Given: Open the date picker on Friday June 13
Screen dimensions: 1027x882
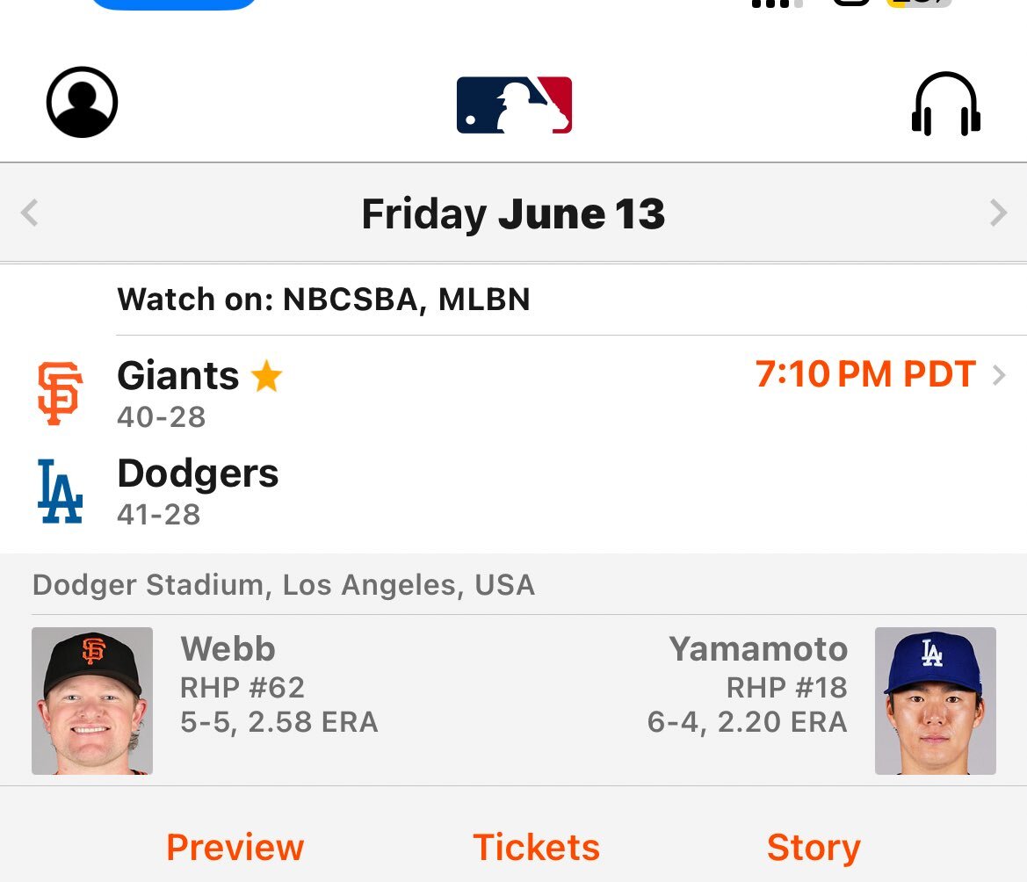Looking at the screenshot, I should (513, 213).
